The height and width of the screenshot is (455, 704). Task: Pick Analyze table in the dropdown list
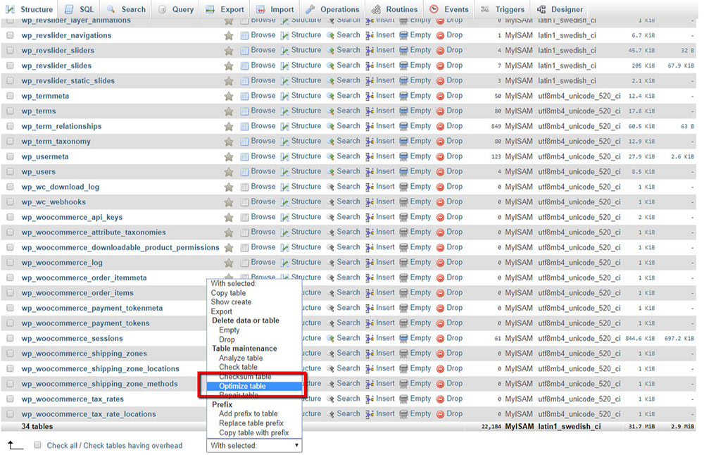[x=241, y=358]
